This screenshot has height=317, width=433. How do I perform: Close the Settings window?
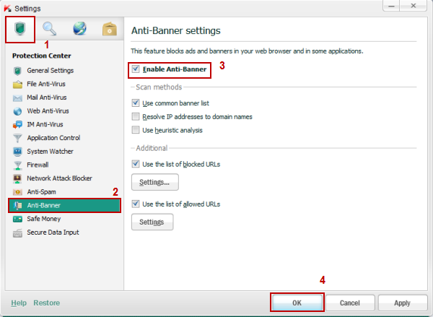click(413, 6)
